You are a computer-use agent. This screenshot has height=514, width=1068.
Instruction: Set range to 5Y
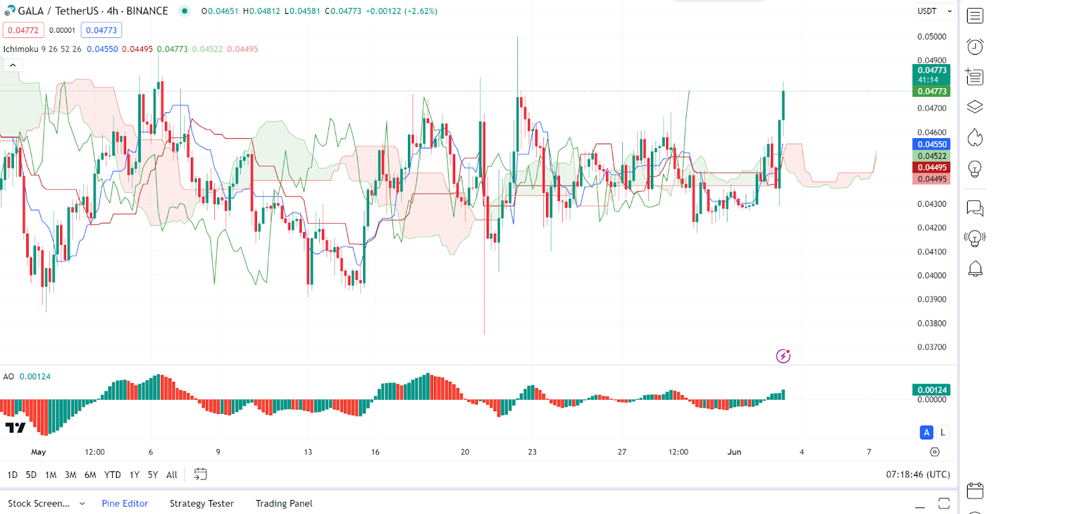click(153, 475)
